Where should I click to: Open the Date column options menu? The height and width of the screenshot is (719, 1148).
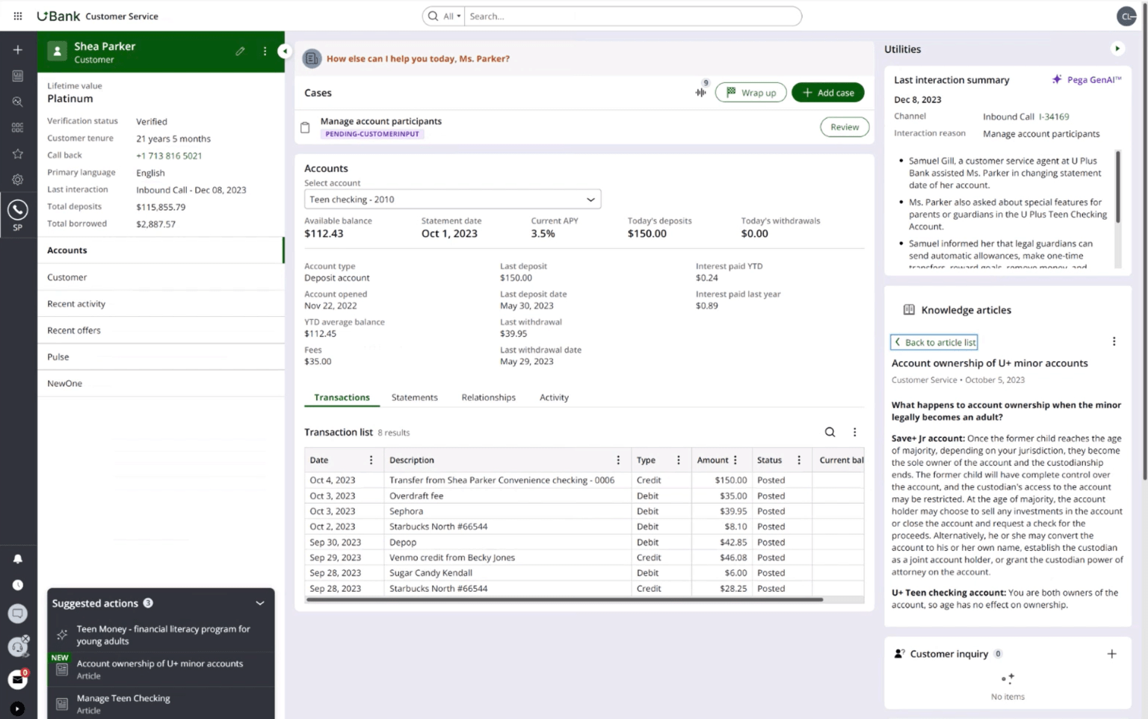coord(371,460)
